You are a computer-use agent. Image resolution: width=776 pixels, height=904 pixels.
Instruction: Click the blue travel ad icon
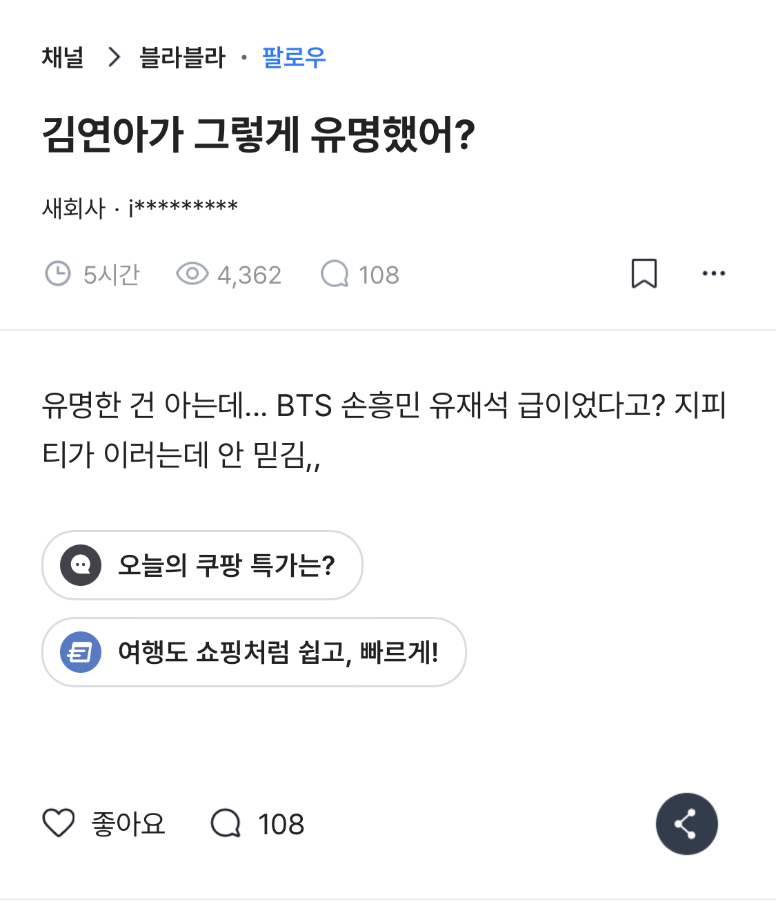click(x=81, y=652)
